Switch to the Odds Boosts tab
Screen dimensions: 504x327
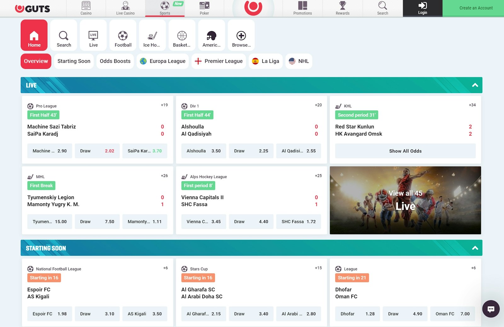pyautogui.click(x=115, y=61)
